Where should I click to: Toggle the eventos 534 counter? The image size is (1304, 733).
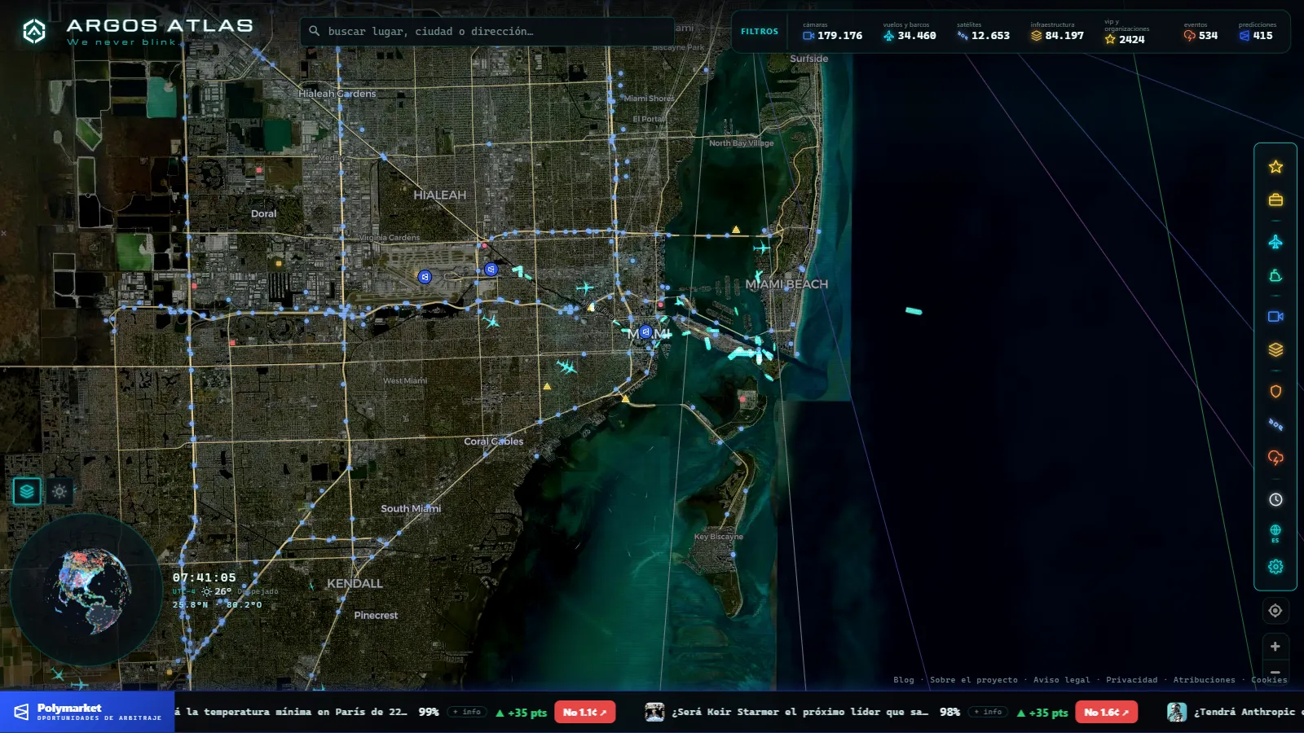(x=1200, y=32)
